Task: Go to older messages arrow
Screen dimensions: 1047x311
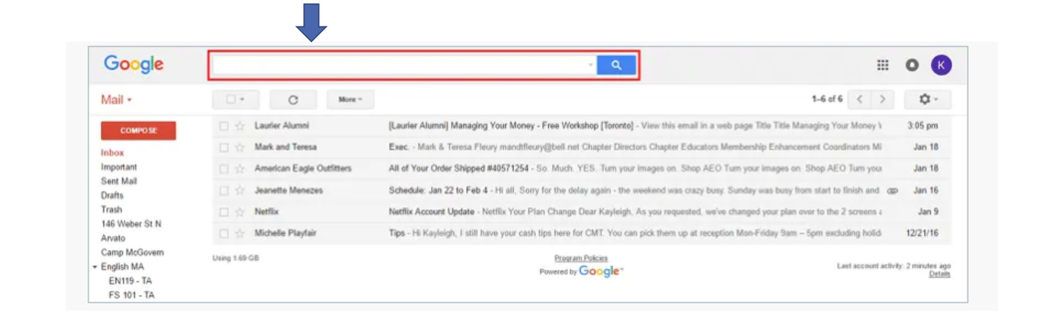Action: [x=882, y=99]
